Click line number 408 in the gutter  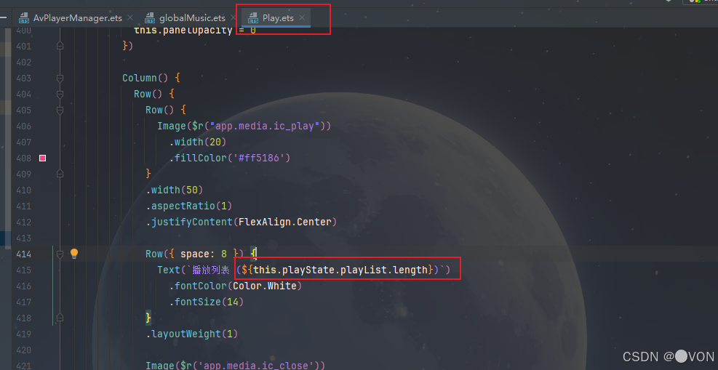23,158
